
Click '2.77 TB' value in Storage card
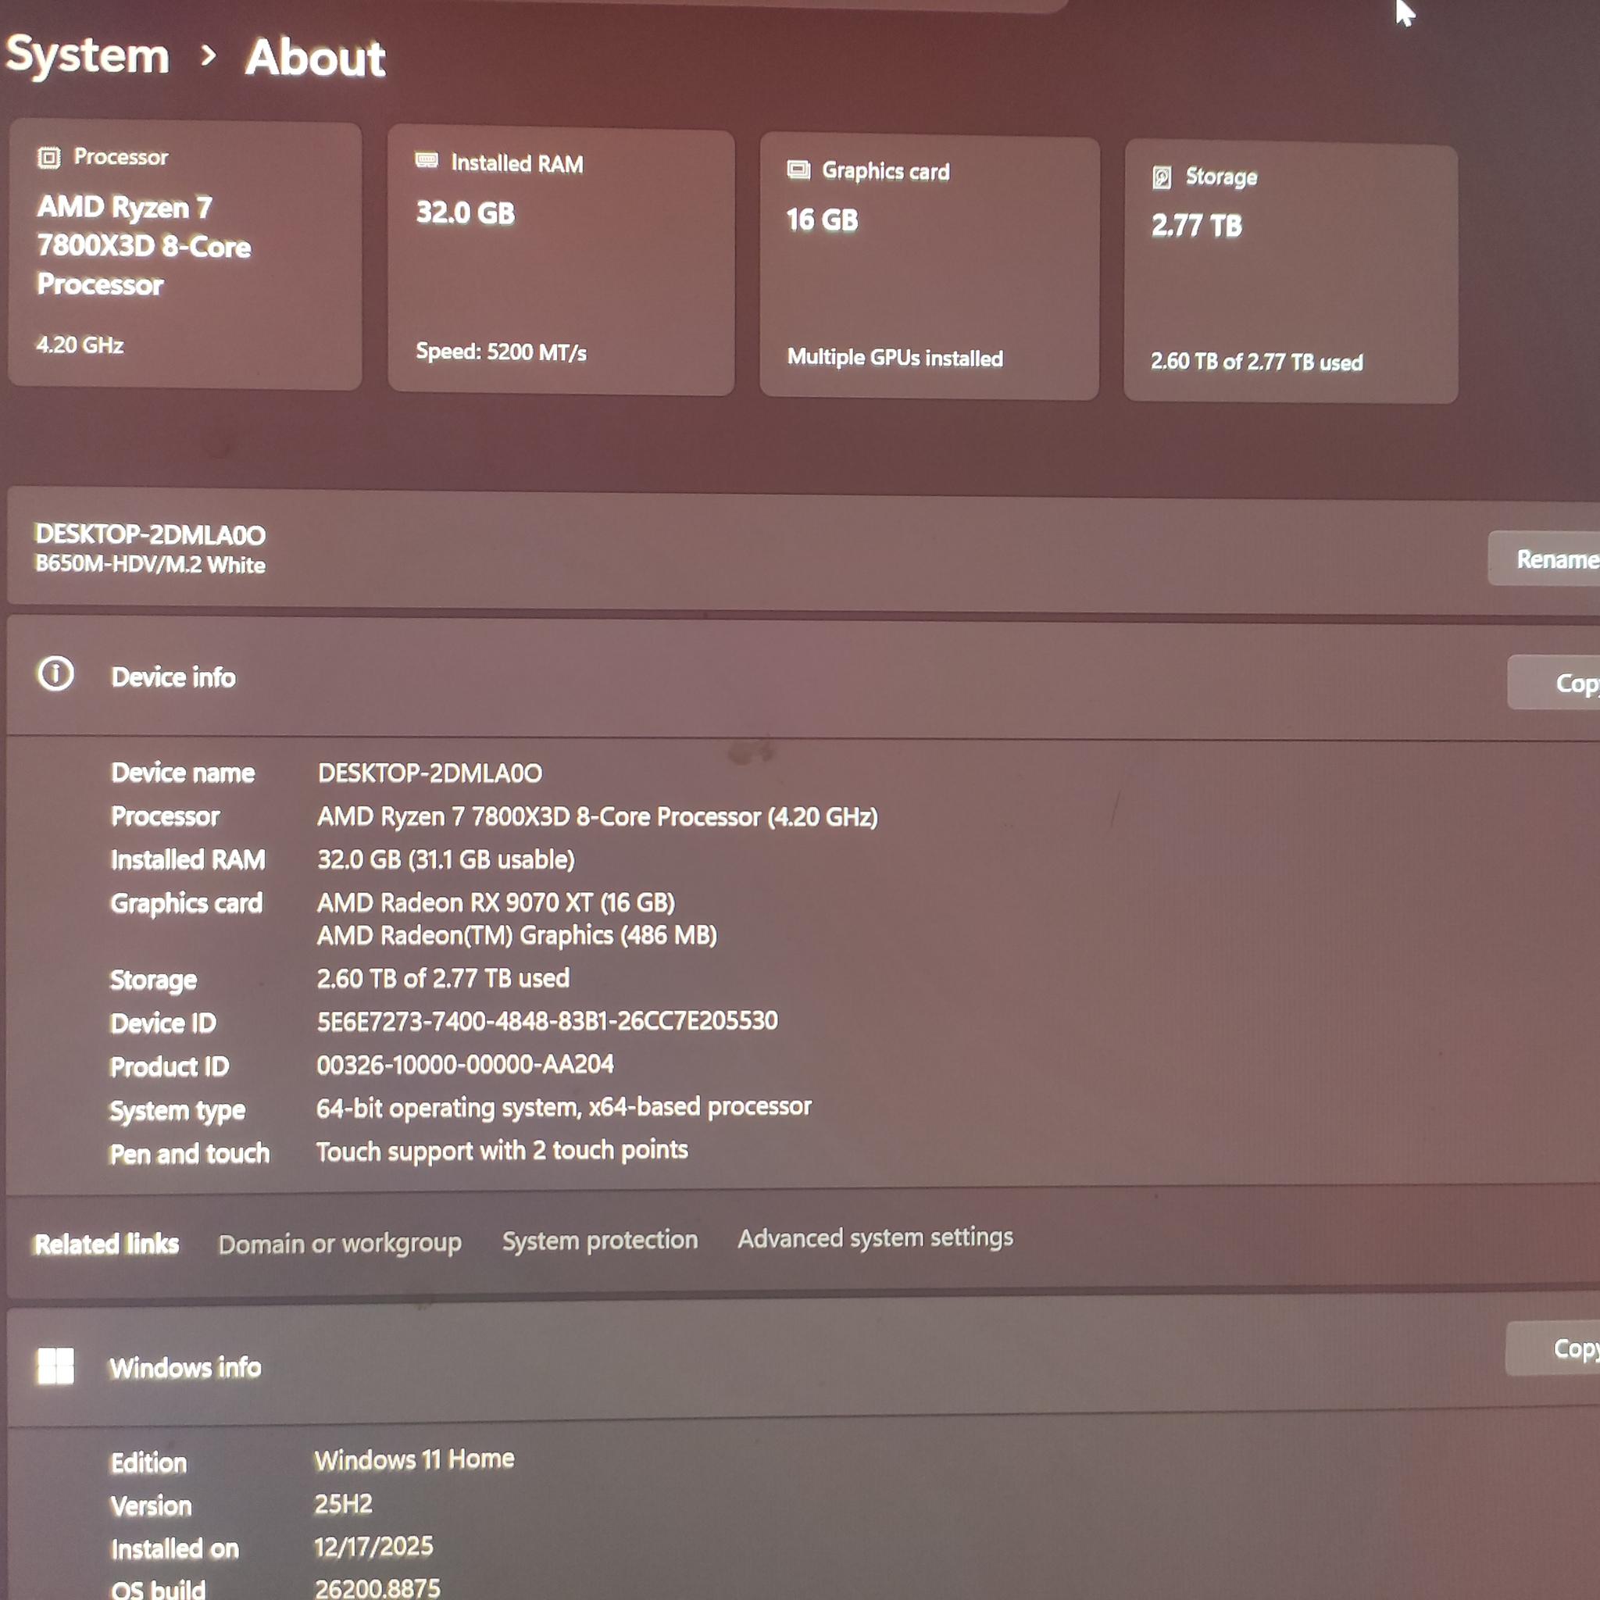[x=1197, y=225]
